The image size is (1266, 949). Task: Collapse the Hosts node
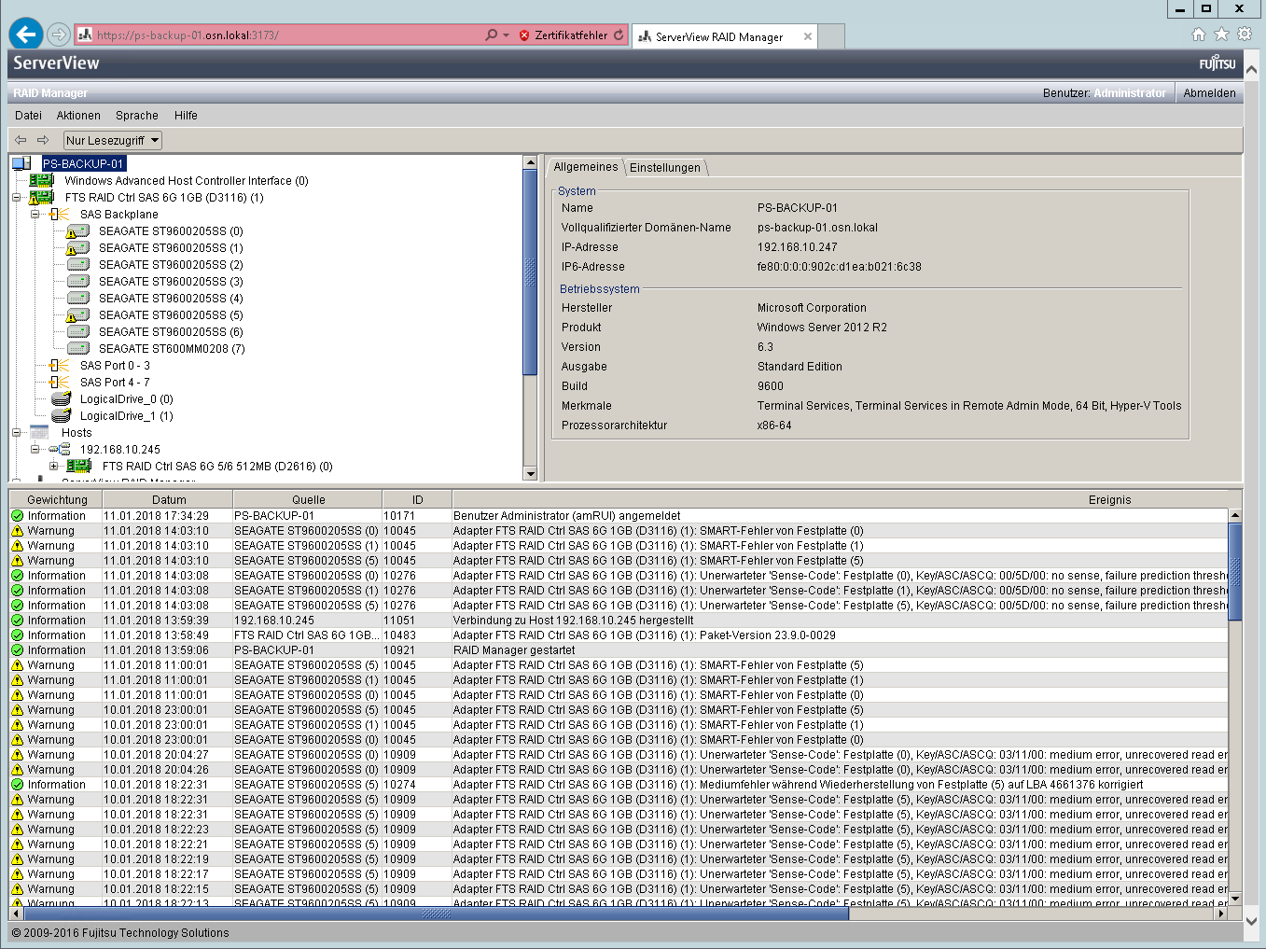click(16, 433)
